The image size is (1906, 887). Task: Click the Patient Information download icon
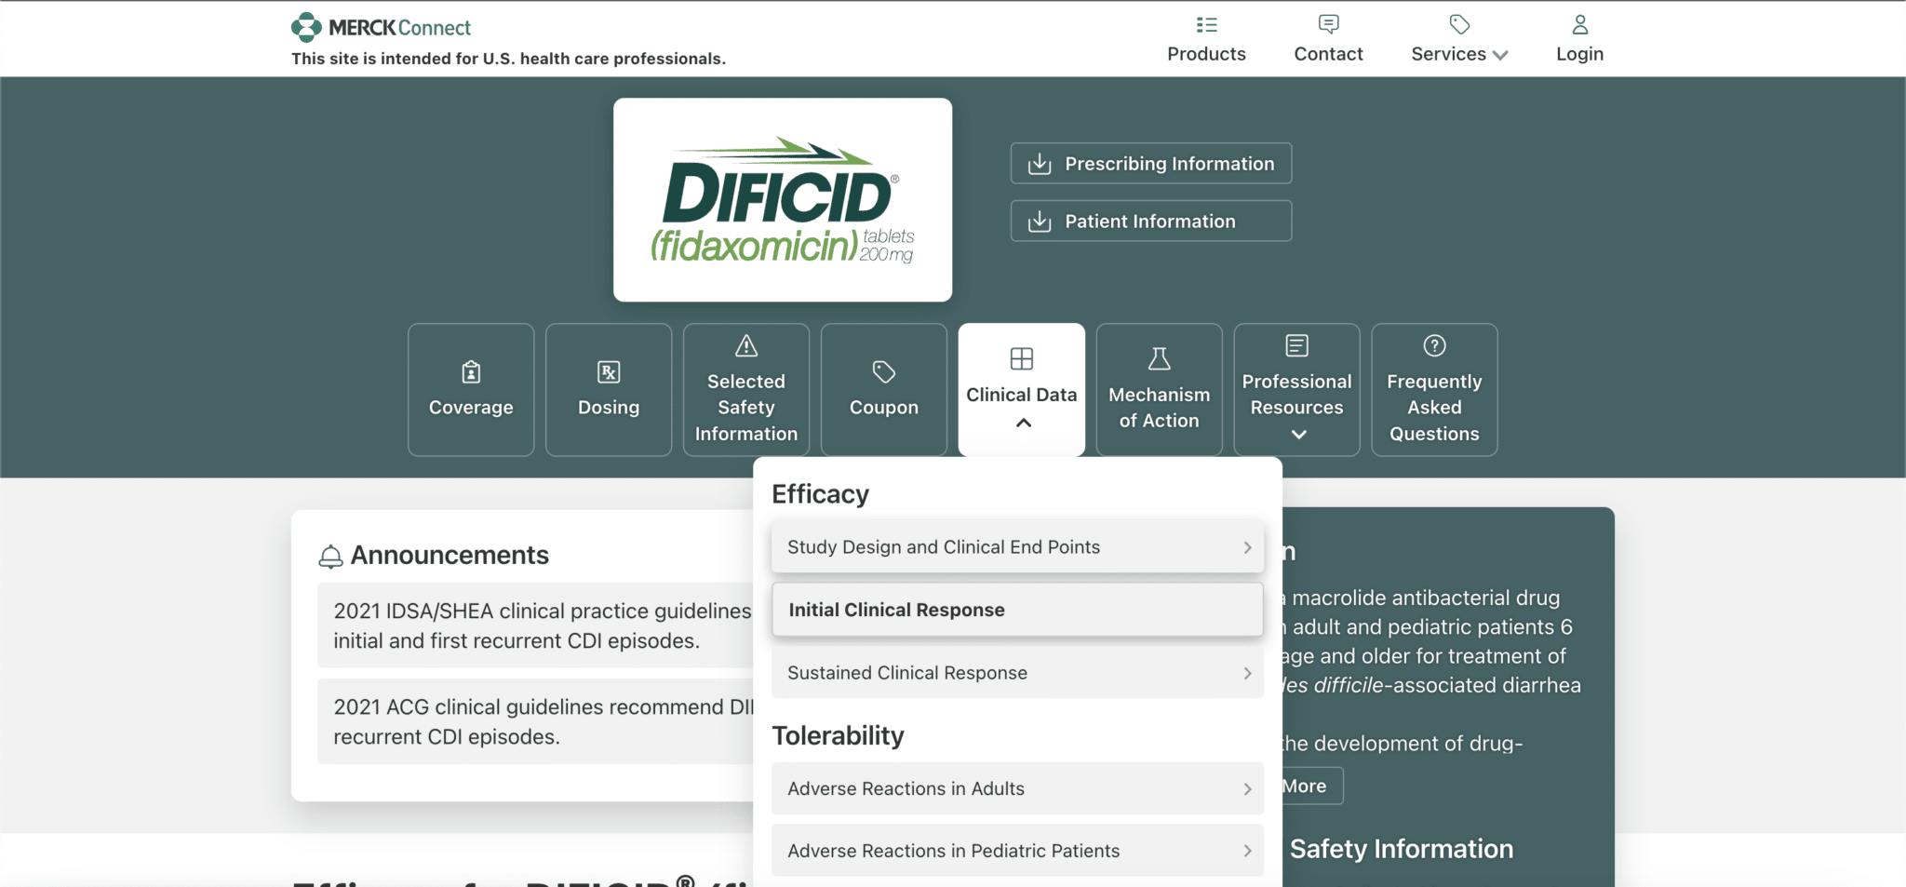(1038, 221)
